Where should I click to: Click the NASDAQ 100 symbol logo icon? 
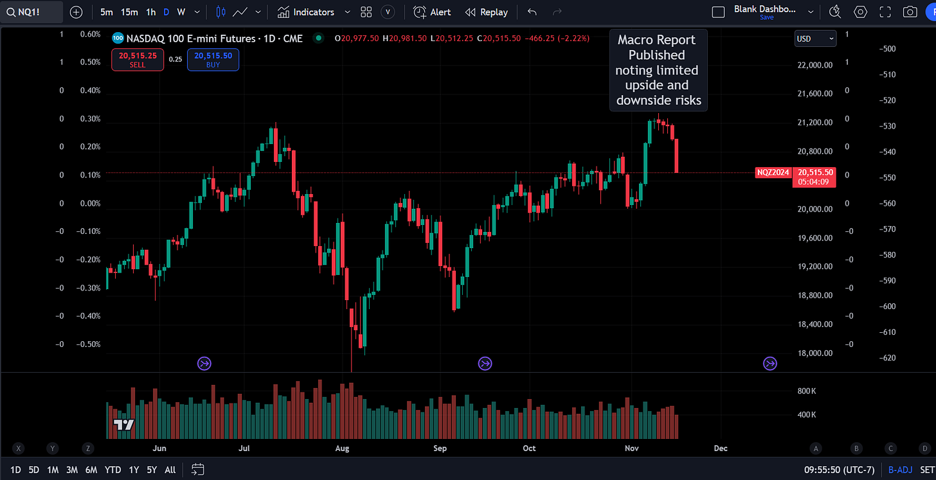click(x=117, y=39)
